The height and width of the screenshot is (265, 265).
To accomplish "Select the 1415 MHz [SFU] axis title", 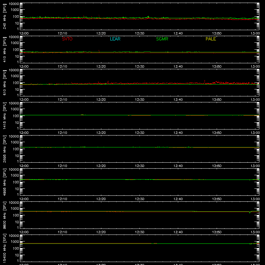I will pyautogui.click(x=5, y=116).
